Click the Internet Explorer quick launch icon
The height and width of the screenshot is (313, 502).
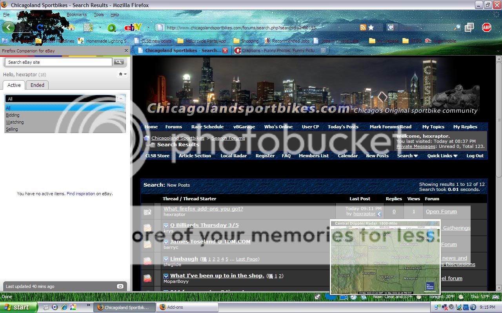click(64, 307)
